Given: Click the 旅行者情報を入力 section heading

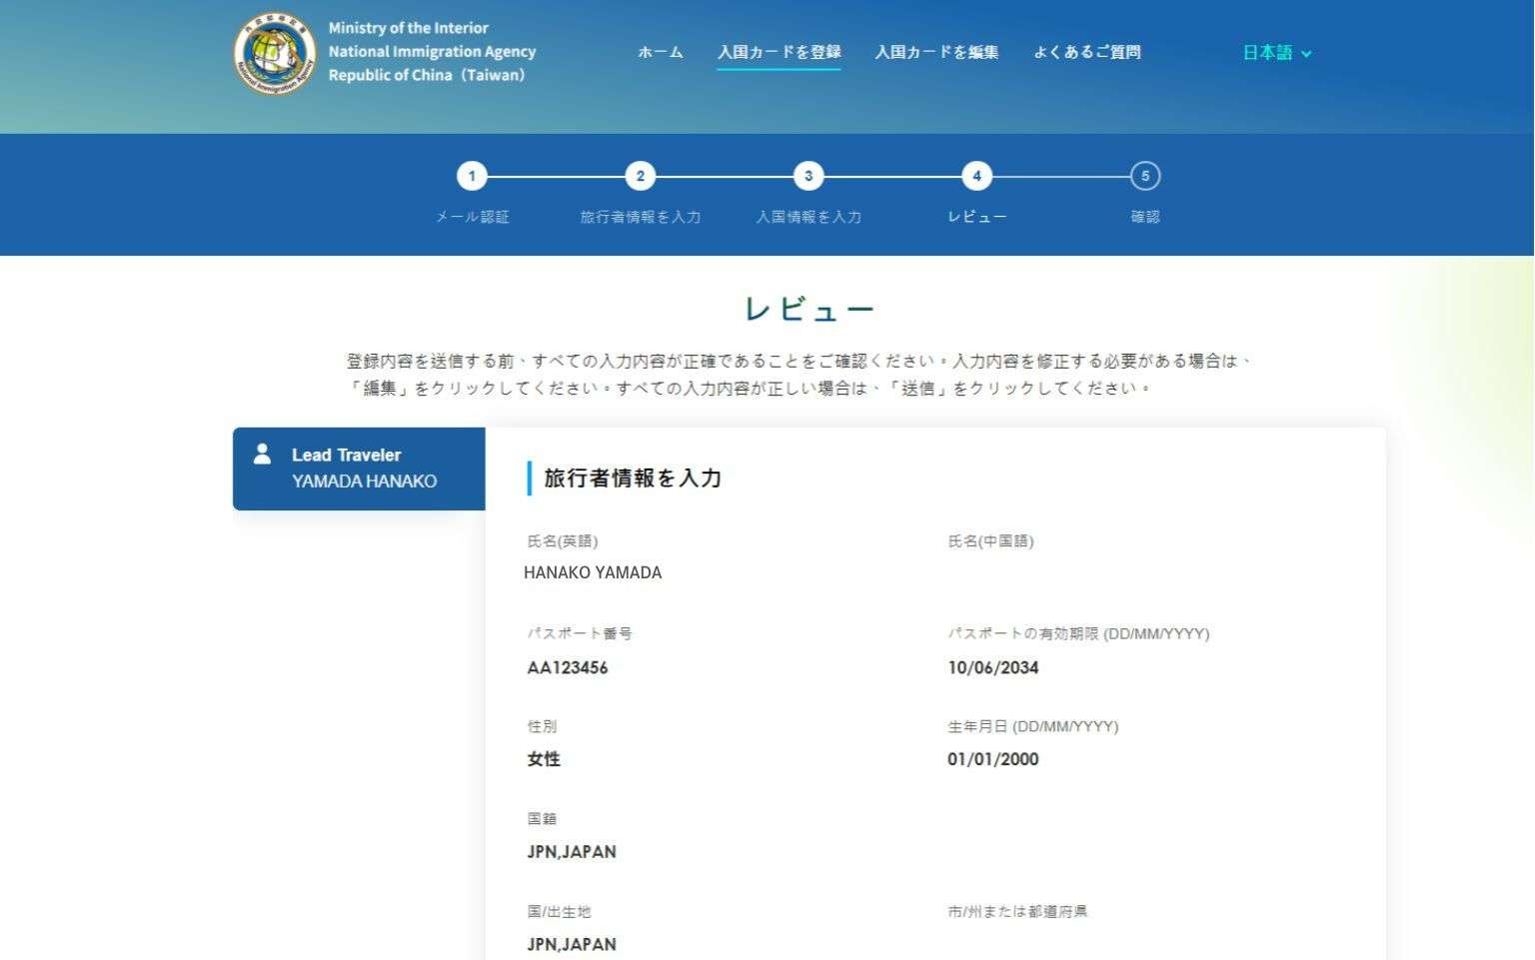Looking at the screenshot, I should coord(633,479).
